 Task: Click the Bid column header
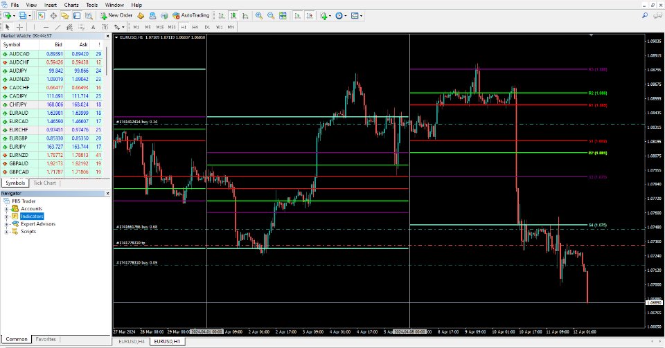(x=52, y=44)
